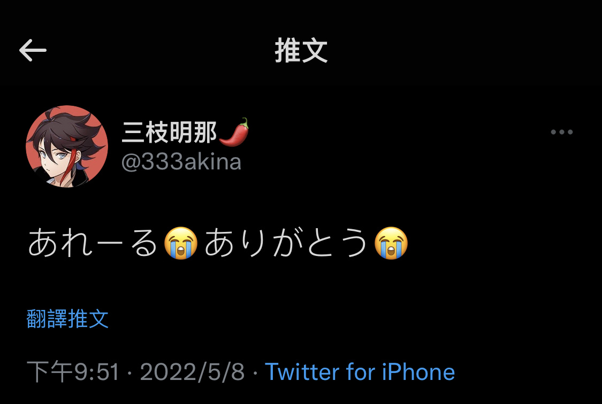Tap the 2022/5/8 post date
Screen dimensions: 602x404
pyautogui.click(x=192, y=372)
